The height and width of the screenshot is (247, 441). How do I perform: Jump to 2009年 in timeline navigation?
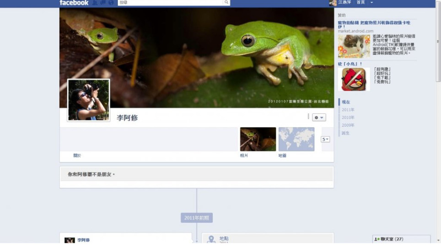(348, 125)
